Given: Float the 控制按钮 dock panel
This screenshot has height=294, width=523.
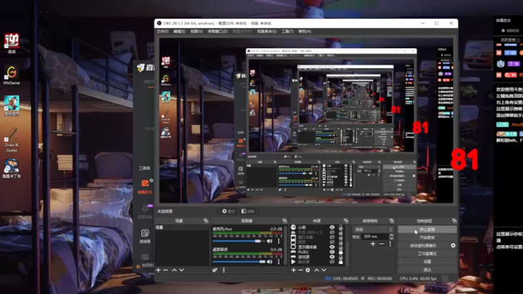Looking at the screenshot, I should click(454, 221).
